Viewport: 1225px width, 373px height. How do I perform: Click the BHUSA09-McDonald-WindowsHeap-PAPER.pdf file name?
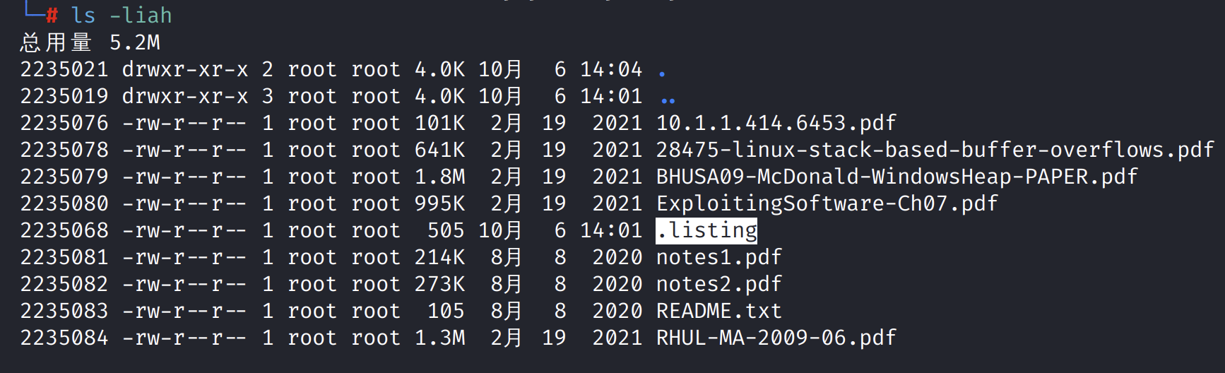pos(896,177)
